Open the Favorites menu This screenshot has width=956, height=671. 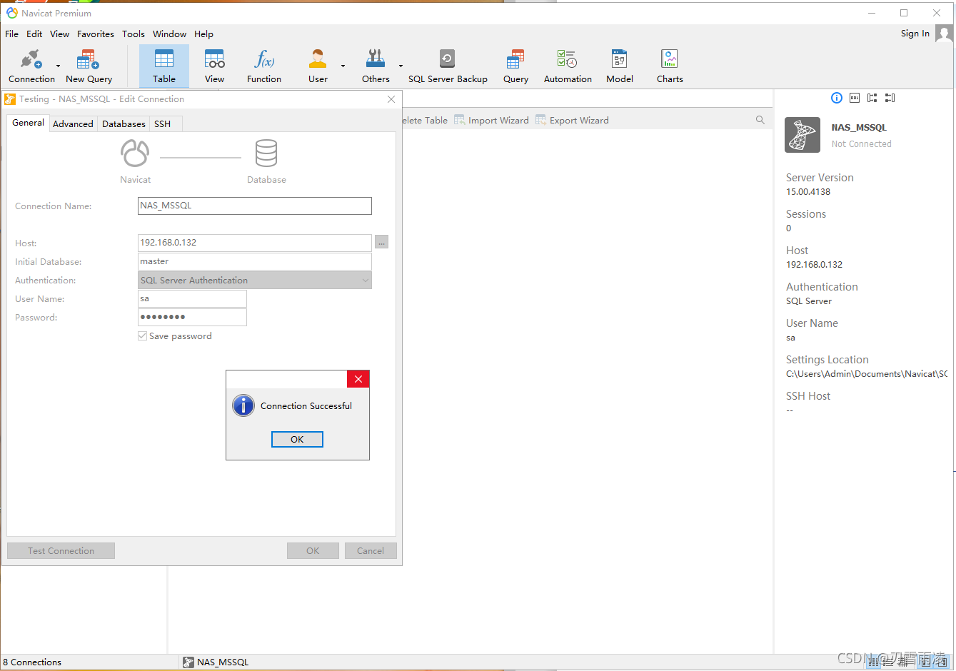click(x=96, y=34)
